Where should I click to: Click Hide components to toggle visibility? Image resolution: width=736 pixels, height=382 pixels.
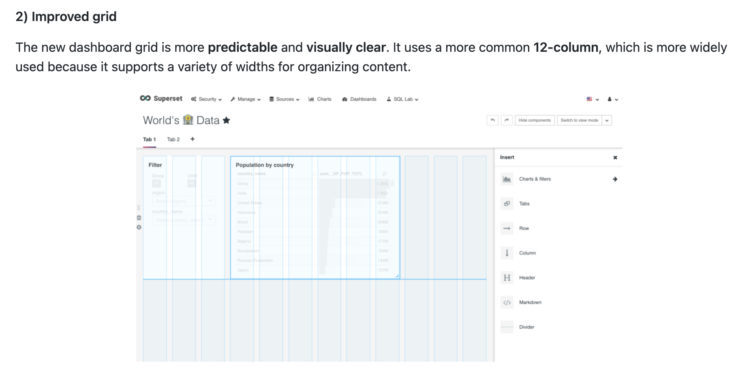click(535, 120)
